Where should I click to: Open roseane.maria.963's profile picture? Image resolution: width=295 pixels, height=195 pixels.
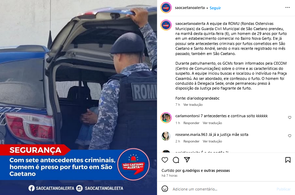[x=166, y=136]
